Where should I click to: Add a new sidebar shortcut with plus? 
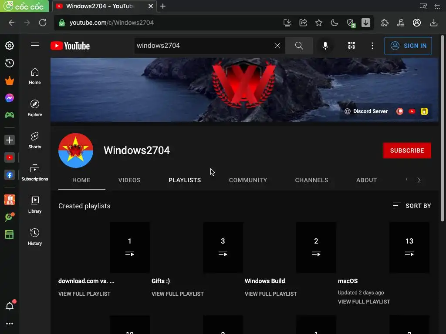click(10, 140)
